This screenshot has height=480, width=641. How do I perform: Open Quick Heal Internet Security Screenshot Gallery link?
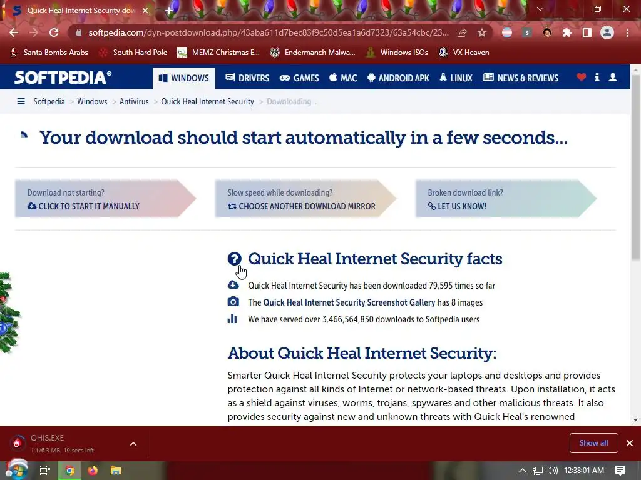point(349,302)
